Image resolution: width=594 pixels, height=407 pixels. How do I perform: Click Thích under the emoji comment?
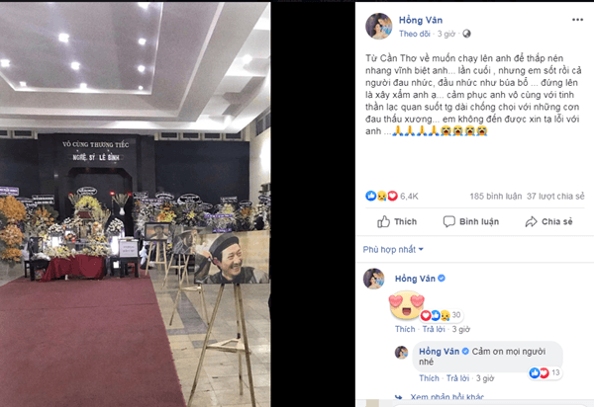click(405, 329)
